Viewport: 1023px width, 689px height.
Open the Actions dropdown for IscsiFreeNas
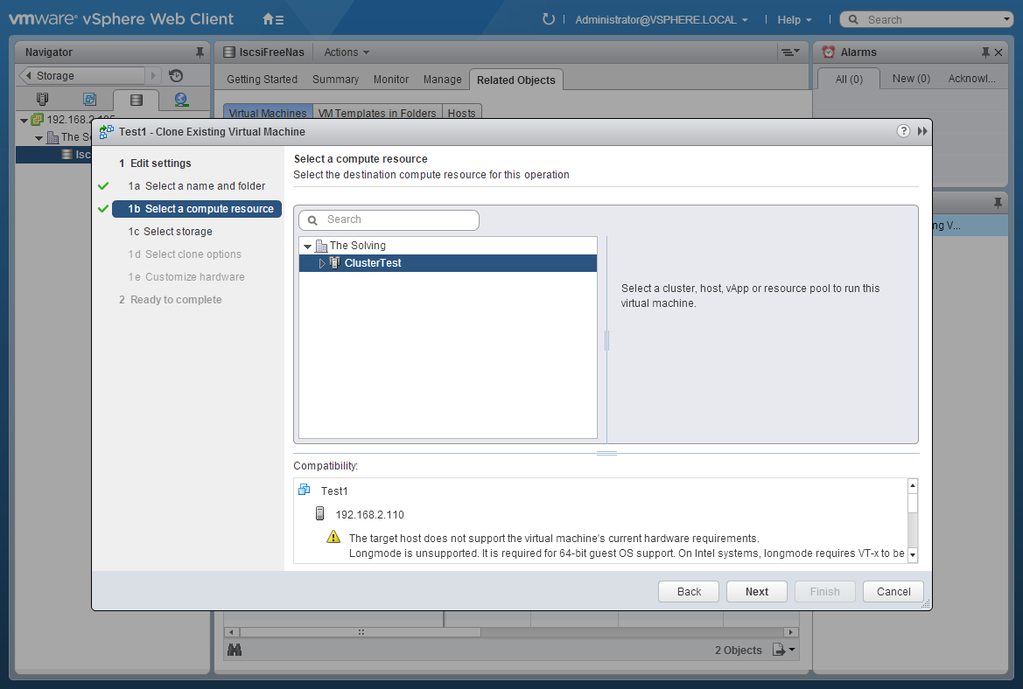(x=347, y=52)
